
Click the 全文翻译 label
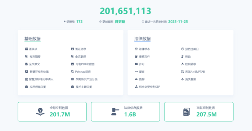[x=81, y=57]
